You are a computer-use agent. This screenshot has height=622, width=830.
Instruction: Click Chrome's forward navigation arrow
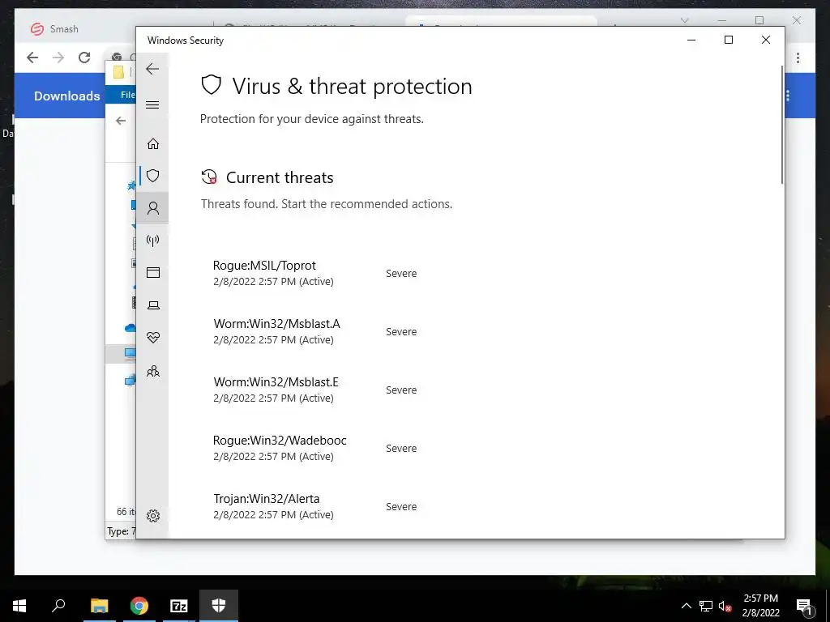(x=58, y=58)
